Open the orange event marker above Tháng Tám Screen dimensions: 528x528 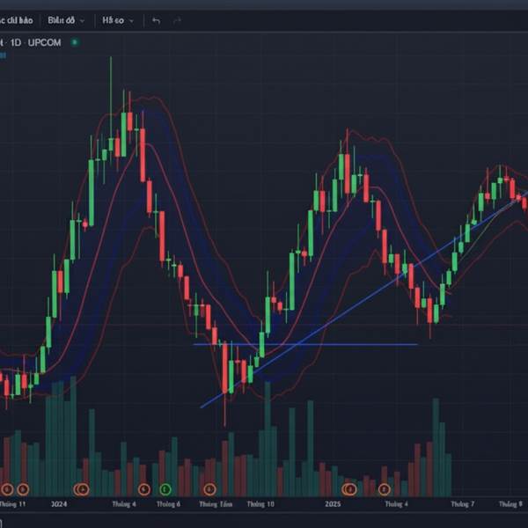[209, 489]
